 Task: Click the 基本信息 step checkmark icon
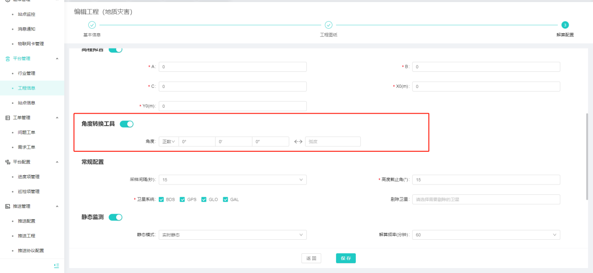(92, 25)
